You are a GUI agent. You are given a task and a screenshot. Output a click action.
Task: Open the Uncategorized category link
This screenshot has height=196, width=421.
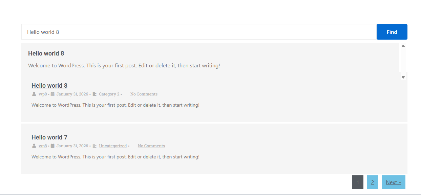113,146
